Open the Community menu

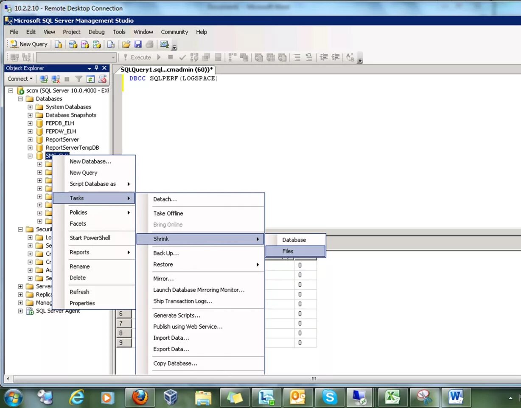click(174, 32)
